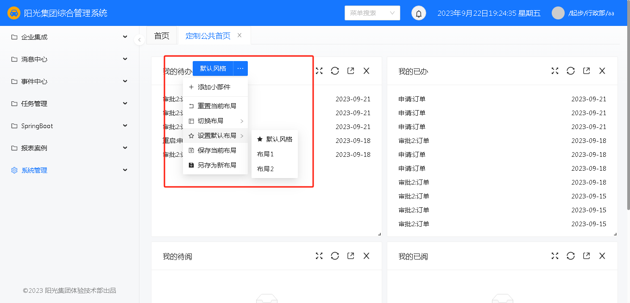Open 我的待办 panel in new window
The width and height of the screenshot is (630, 303).
click(351, 71)
